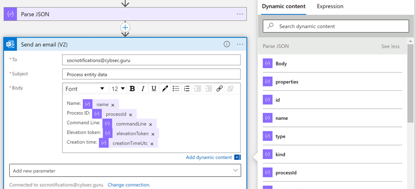Click the icon beside properties in the list

pyautogui.click(x=268, y=82)
